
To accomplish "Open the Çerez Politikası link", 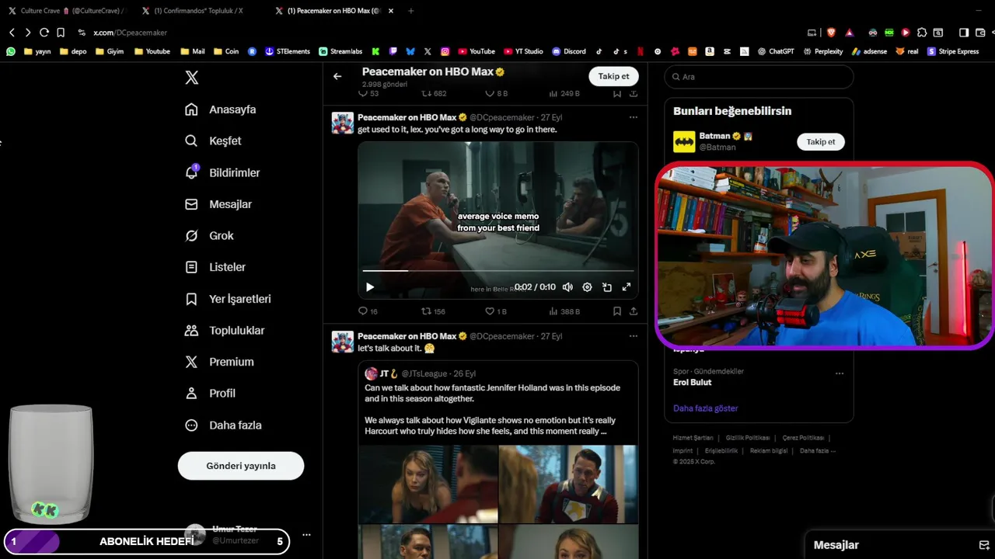I will click(804, 438).
